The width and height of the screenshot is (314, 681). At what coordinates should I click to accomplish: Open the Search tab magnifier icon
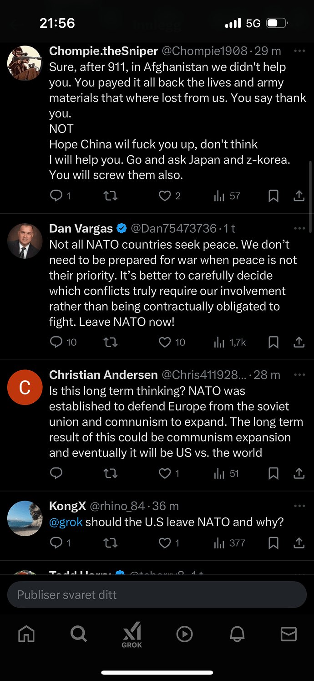pyautogui.click(x=79, y=634)
